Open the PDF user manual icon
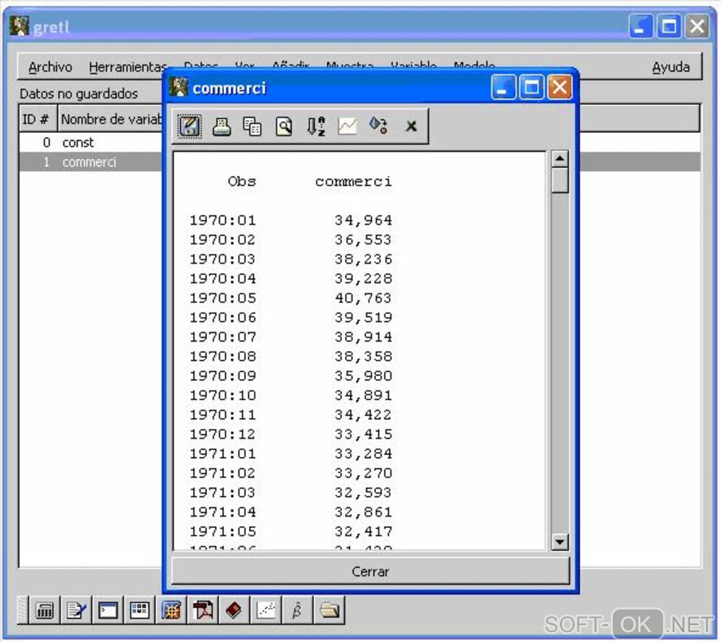The height and width of the screenshot is (642, 721). tap(203, 611)
